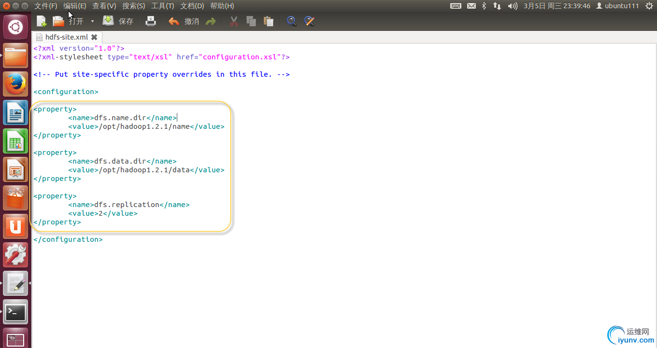Click the Redo arrow icon
This screenshot has width=657, height=348.
211,21
